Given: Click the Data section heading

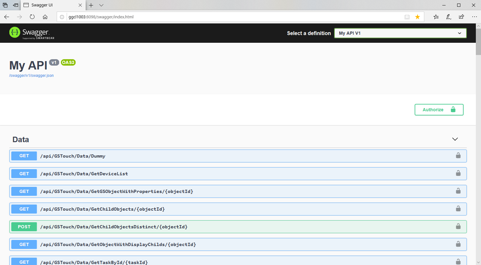Looking at the screenshot, I should 21,140.
